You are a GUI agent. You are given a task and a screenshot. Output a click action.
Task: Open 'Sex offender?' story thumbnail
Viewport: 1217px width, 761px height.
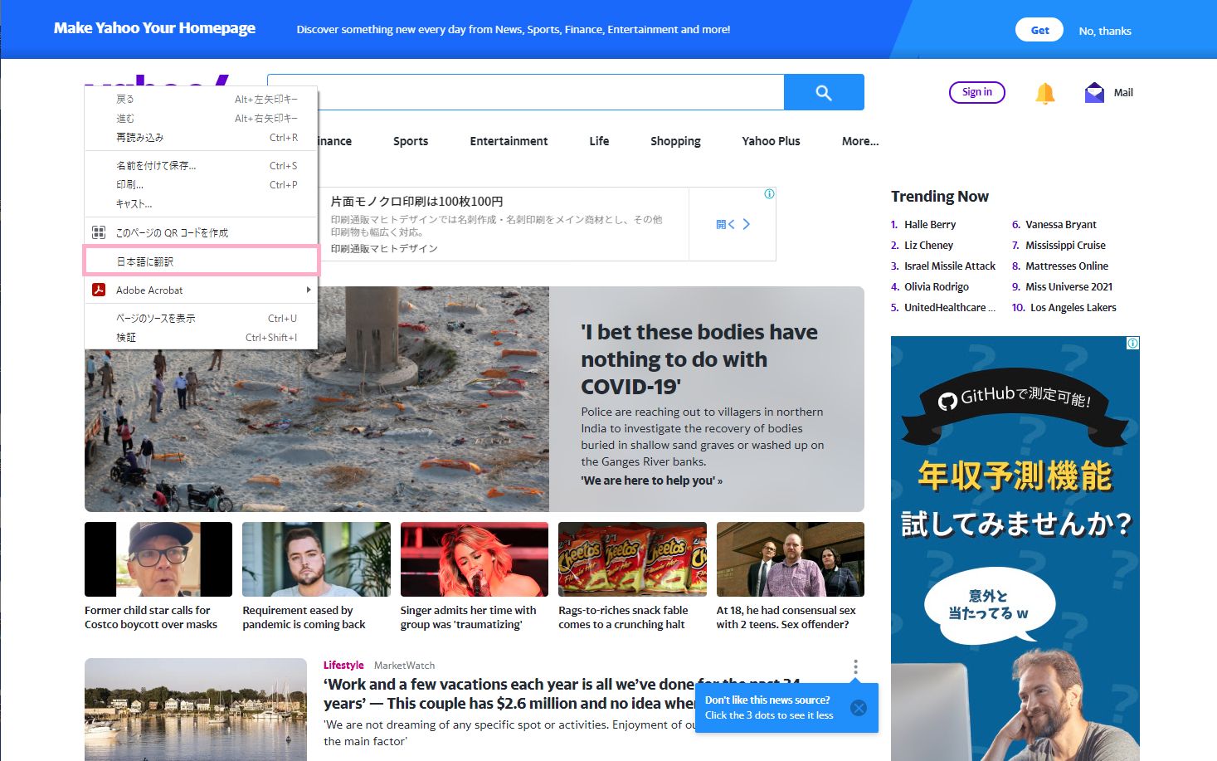[x=791, y=559]
